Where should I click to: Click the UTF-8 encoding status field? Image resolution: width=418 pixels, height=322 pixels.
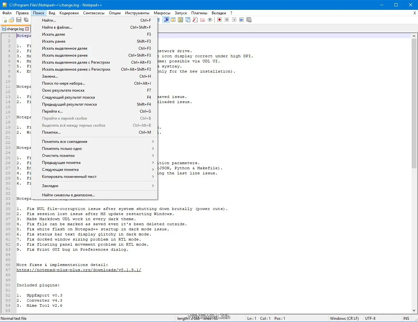tap(370, 318)
